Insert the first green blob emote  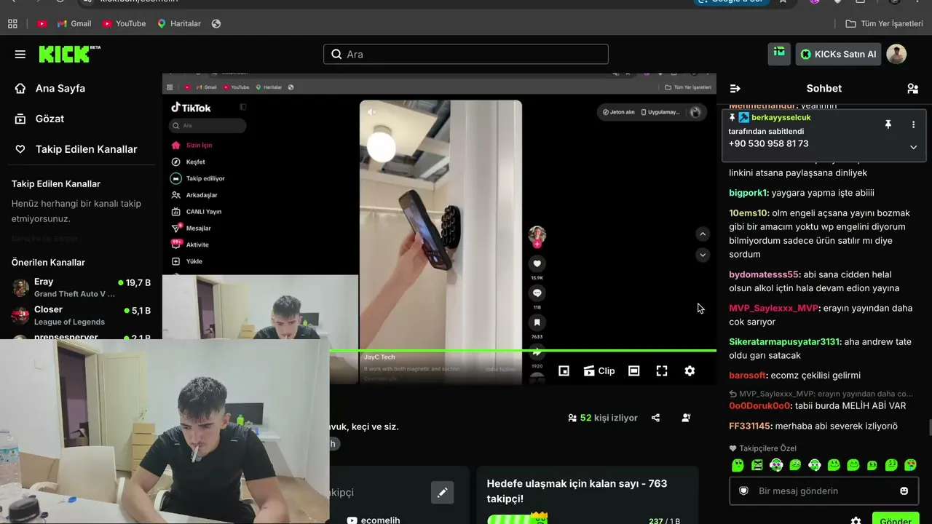[738, 465]
